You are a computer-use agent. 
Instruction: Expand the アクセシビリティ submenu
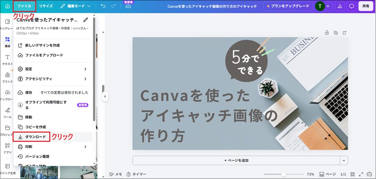point(53,79)
